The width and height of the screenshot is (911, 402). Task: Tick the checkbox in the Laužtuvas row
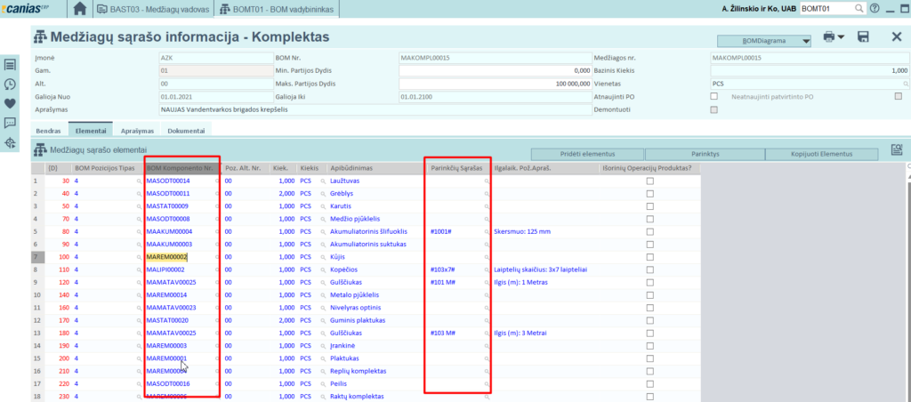click(x=649, y=181)
